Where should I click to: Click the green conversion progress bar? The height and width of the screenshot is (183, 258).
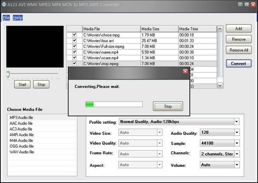click(114, 104)
